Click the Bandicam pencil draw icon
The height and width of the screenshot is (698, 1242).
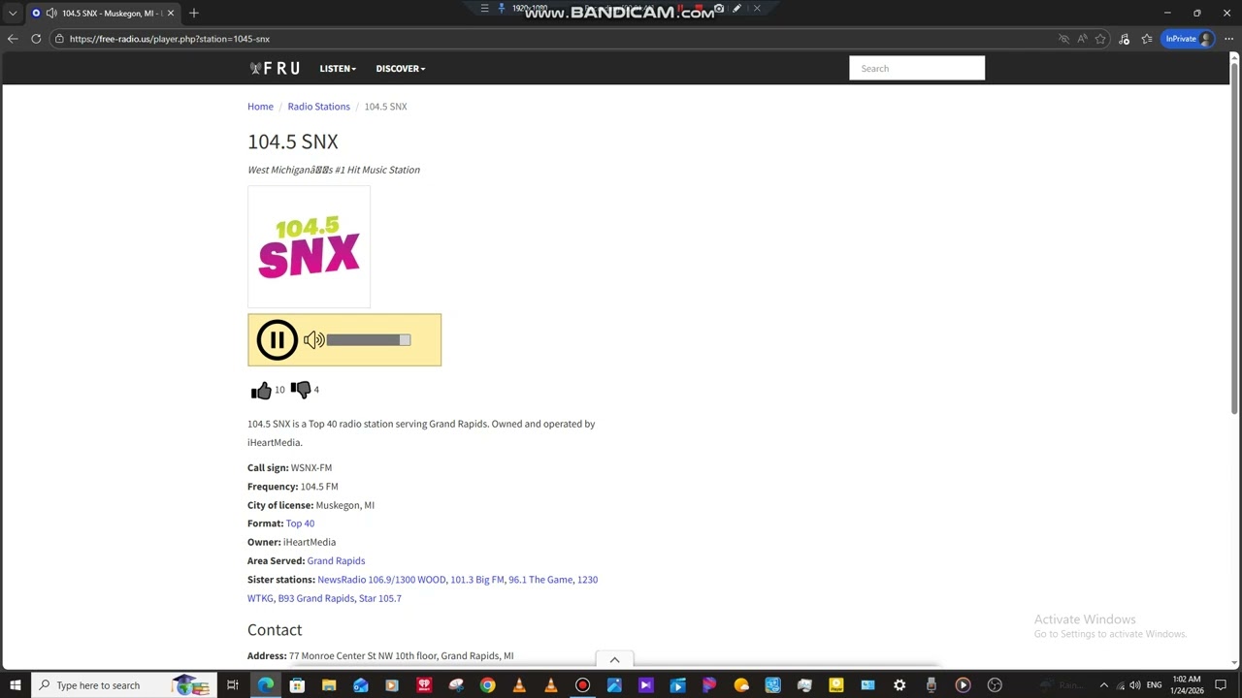(737, 9)
